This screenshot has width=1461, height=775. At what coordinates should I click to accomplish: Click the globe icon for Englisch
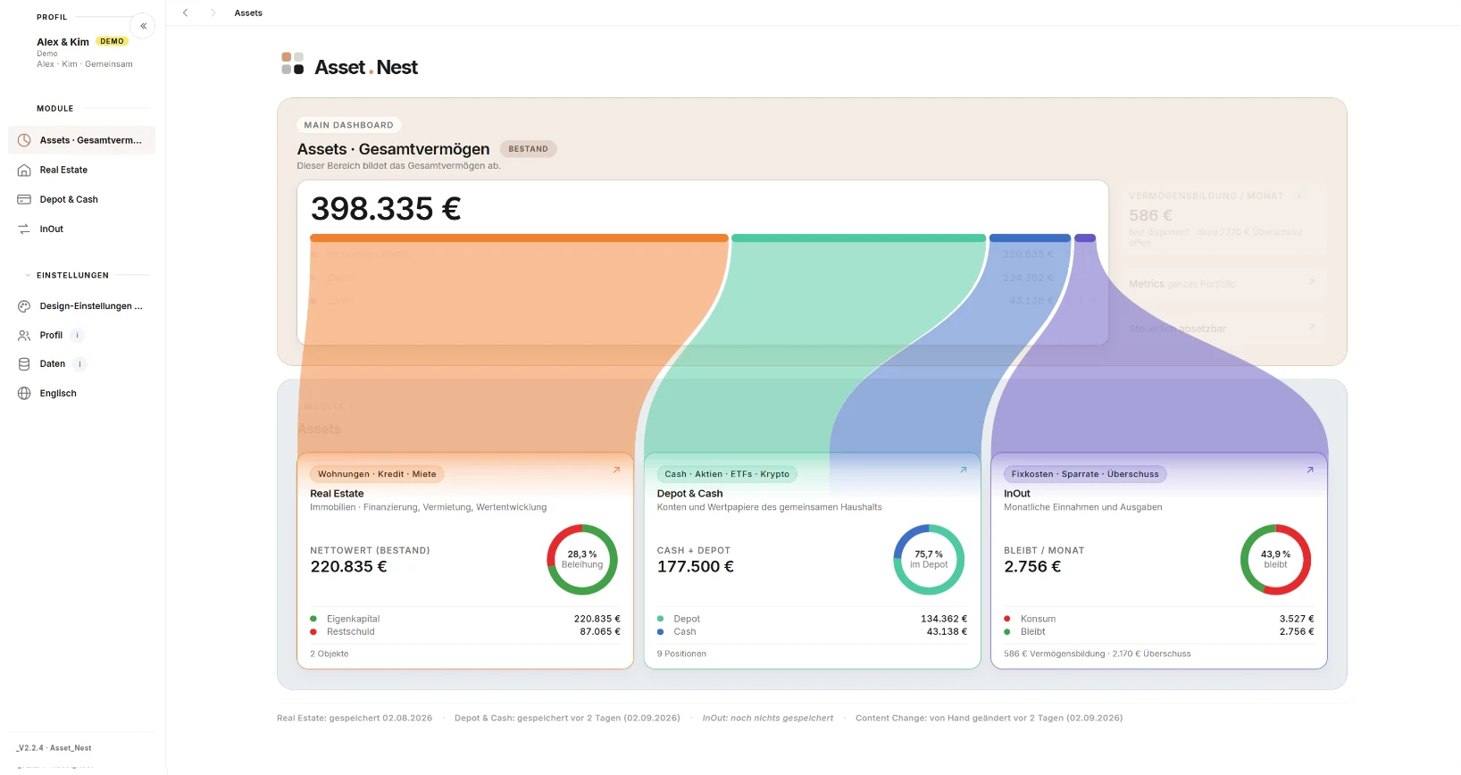pos(24,393)
